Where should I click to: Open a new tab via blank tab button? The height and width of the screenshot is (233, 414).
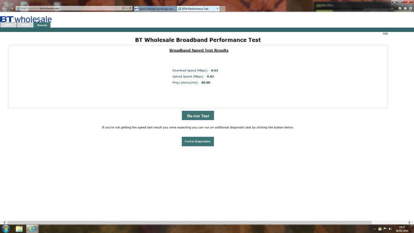223,9
